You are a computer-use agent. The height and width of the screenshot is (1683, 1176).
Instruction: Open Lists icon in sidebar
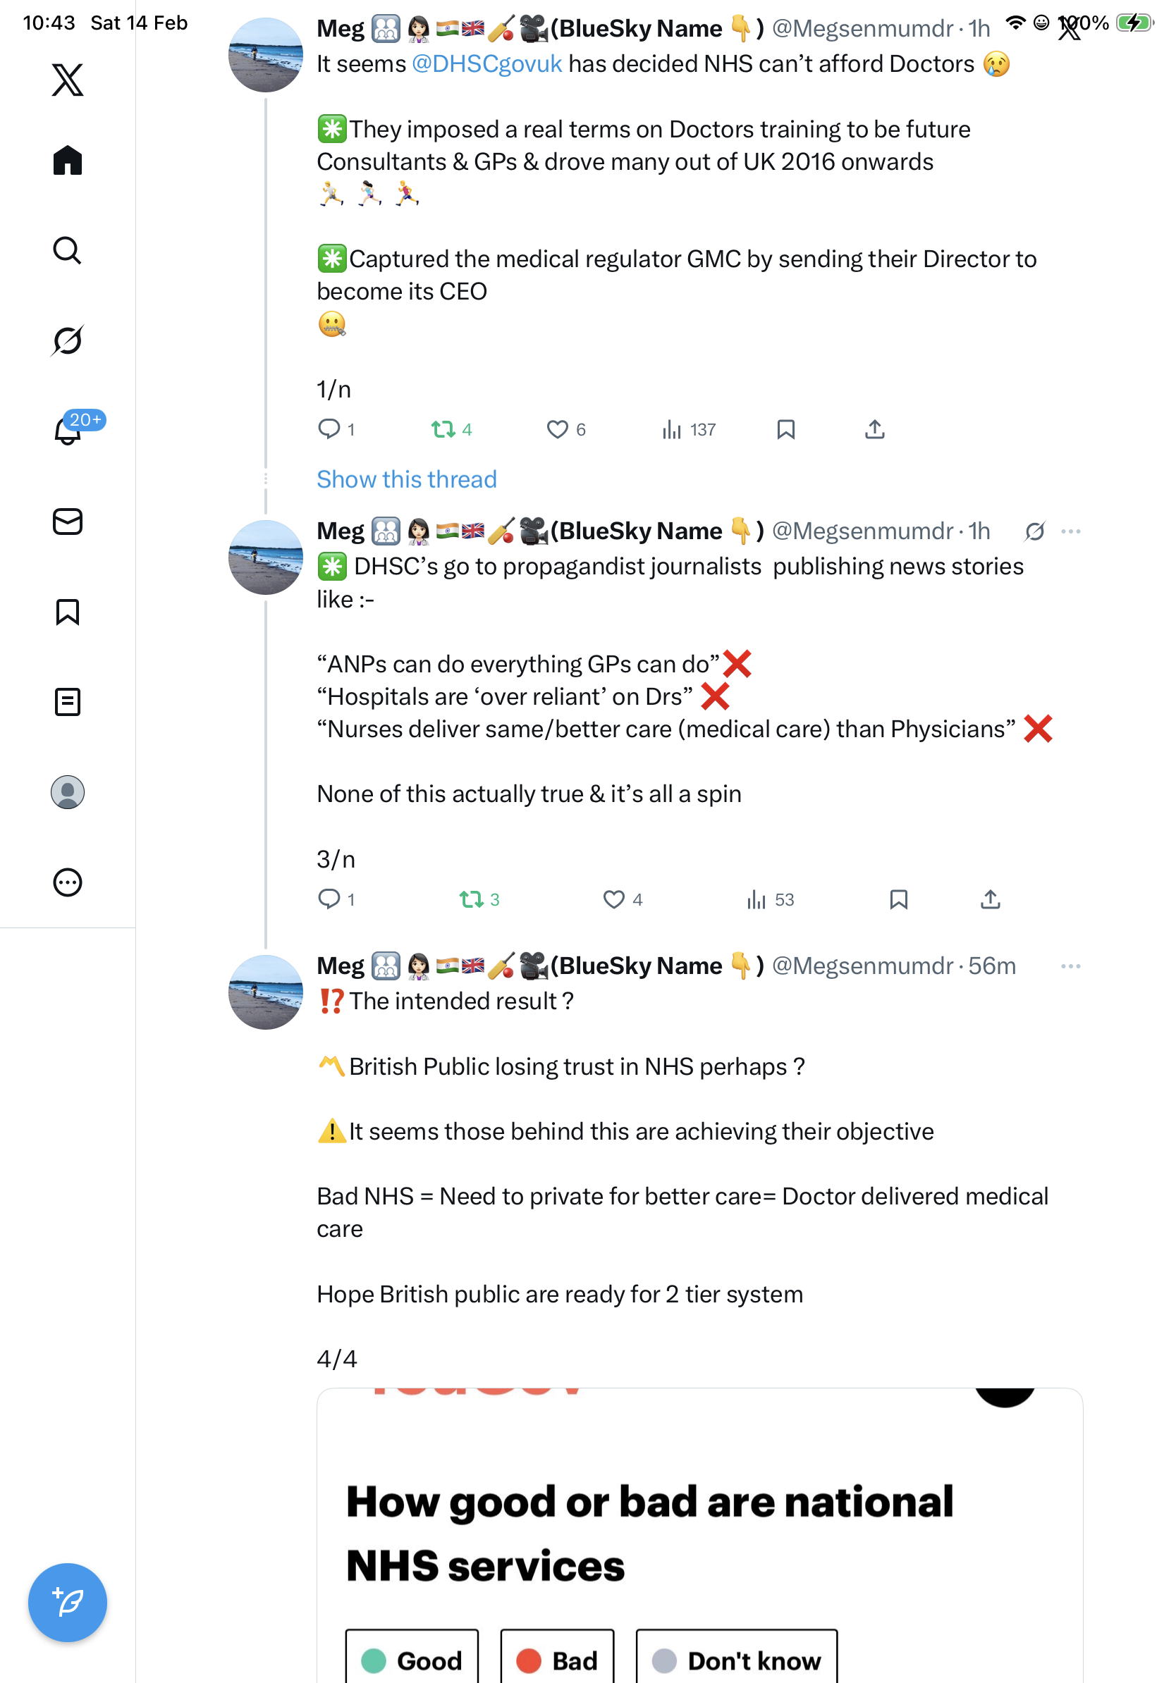[68, 701]
